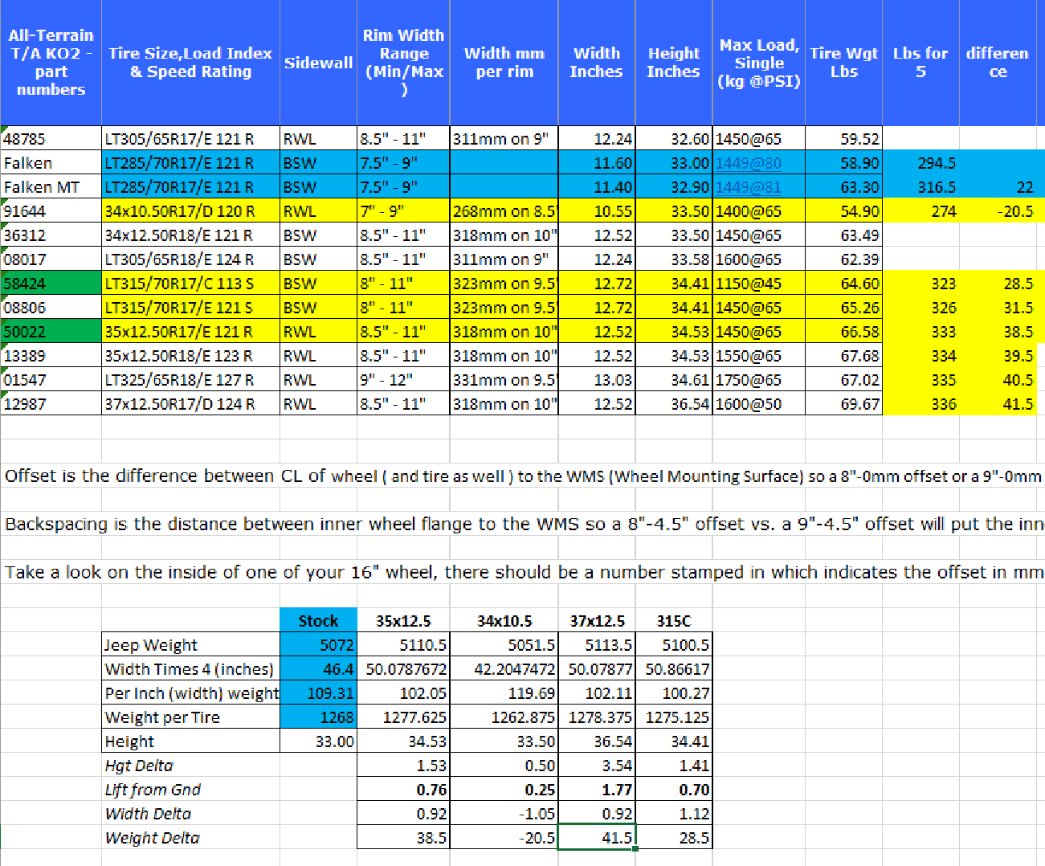This screenshot has height=866, width=1045.
Task: Select the All-Terrain T/A KO2 part numbers header
Action: click(51, 63)
